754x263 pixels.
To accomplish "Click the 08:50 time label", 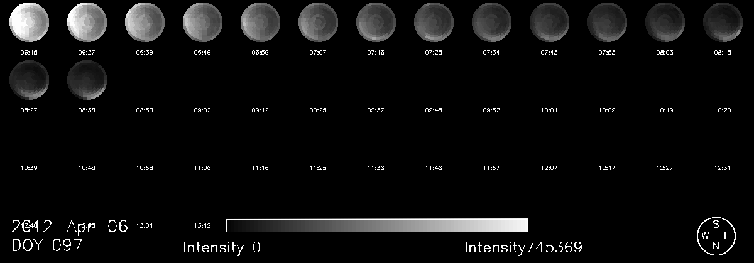I will click(x=145, y=110).
